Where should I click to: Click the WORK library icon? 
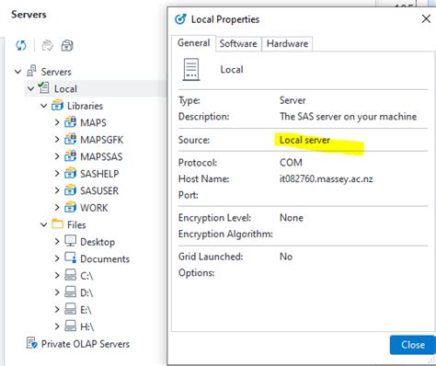tap(70, 207)
